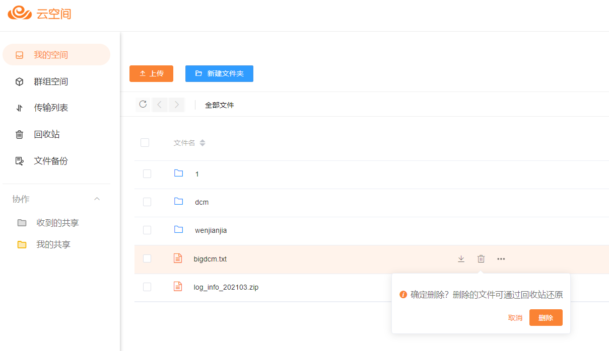Open folder named 1

pos(197,174)
